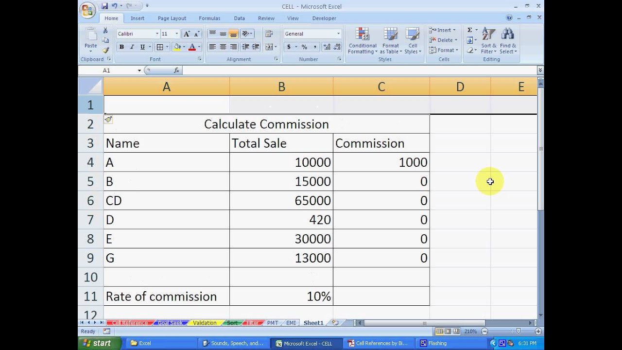Click Insert cells button

(x=443, y=30)
